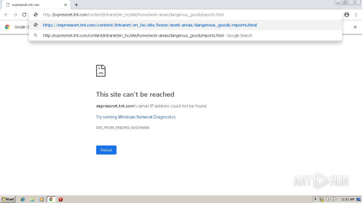Click the Chrome taskbar button
This screenshot has width=362, height=203.
tap(51, 199)
